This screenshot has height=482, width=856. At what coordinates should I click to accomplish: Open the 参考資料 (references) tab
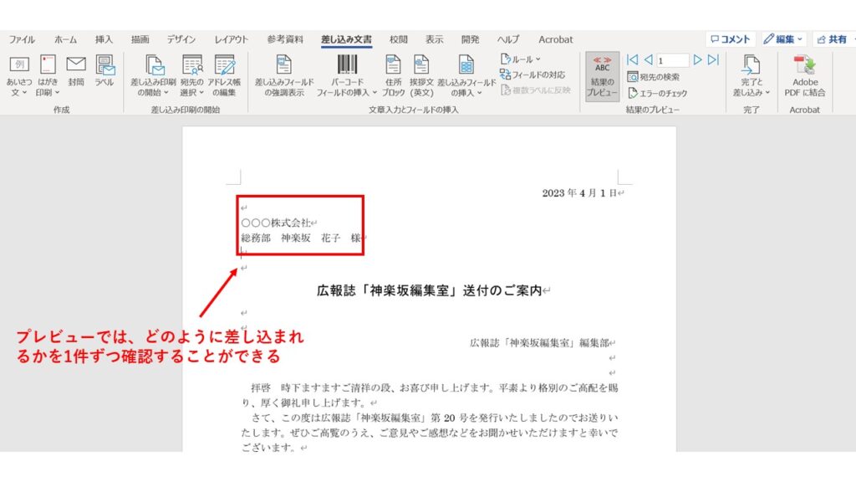[285, 39]
